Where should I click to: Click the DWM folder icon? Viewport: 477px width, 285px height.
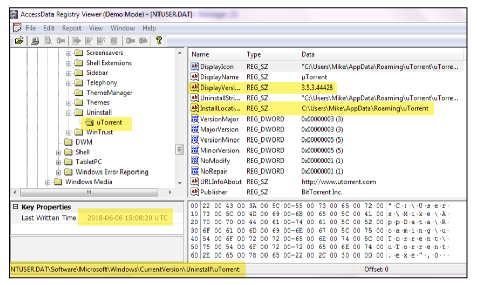coord(68,142)
